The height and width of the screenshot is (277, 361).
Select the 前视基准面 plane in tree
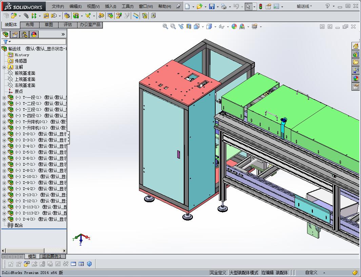pyautogui.click(x=25, y=73)
